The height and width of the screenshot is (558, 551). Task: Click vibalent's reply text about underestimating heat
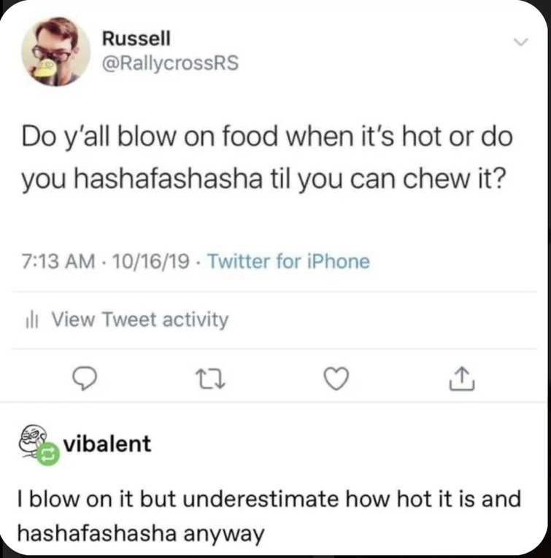point(269,499)
